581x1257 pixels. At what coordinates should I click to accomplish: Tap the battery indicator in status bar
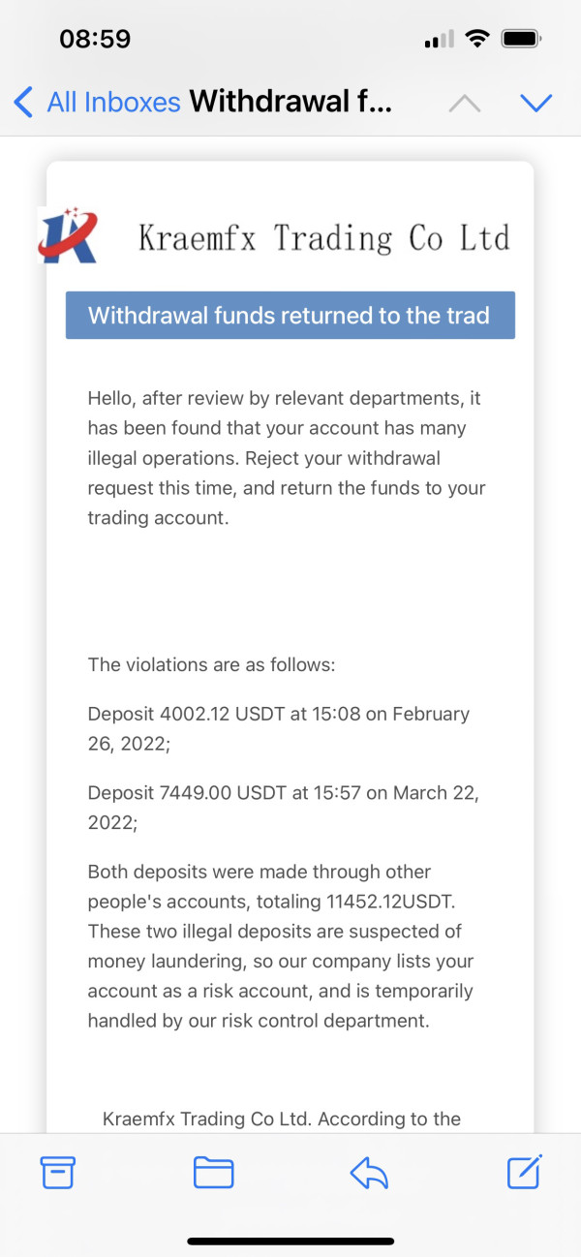point(522,40)
